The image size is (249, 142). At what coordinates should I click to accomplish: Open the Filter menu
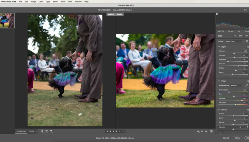(x=63, y=1)
